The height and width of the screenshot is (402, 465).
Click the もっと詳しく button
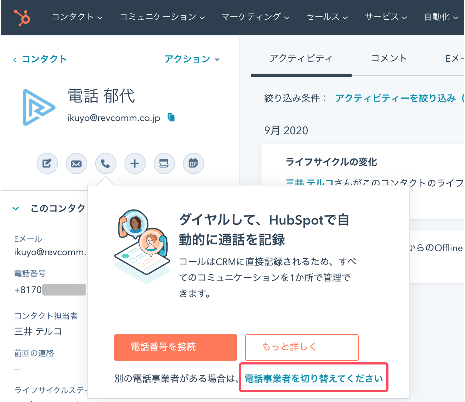coord(302,347)
